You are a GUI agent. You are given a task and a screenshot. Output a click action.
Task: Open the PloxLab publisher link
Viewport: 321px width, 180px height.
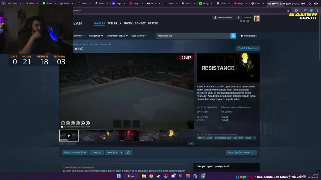pos(224,120)
